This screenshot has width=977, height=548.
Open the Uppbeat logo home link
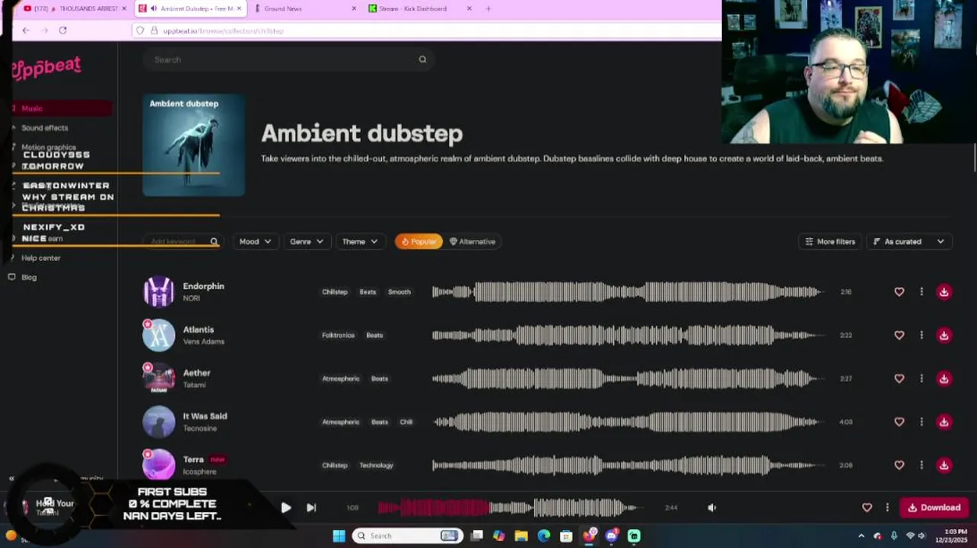pos(46,68)
